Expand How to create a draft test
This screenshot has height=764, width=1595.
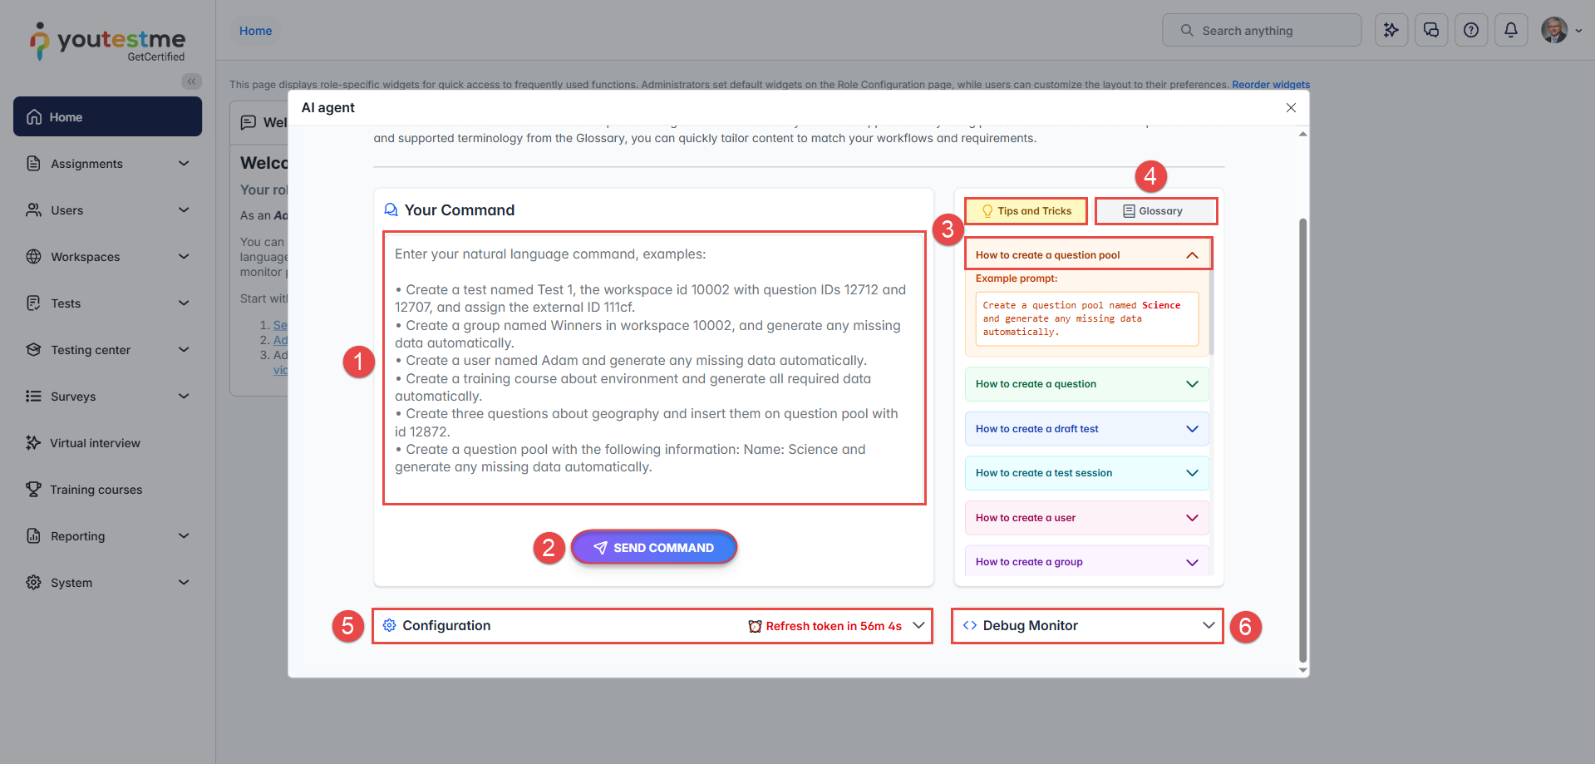tap(1191, 429)
